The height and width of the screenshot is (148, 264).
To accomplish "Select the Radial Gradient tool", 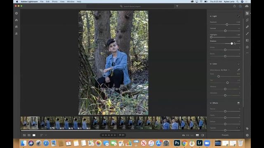I will click(x=247, y=47).
